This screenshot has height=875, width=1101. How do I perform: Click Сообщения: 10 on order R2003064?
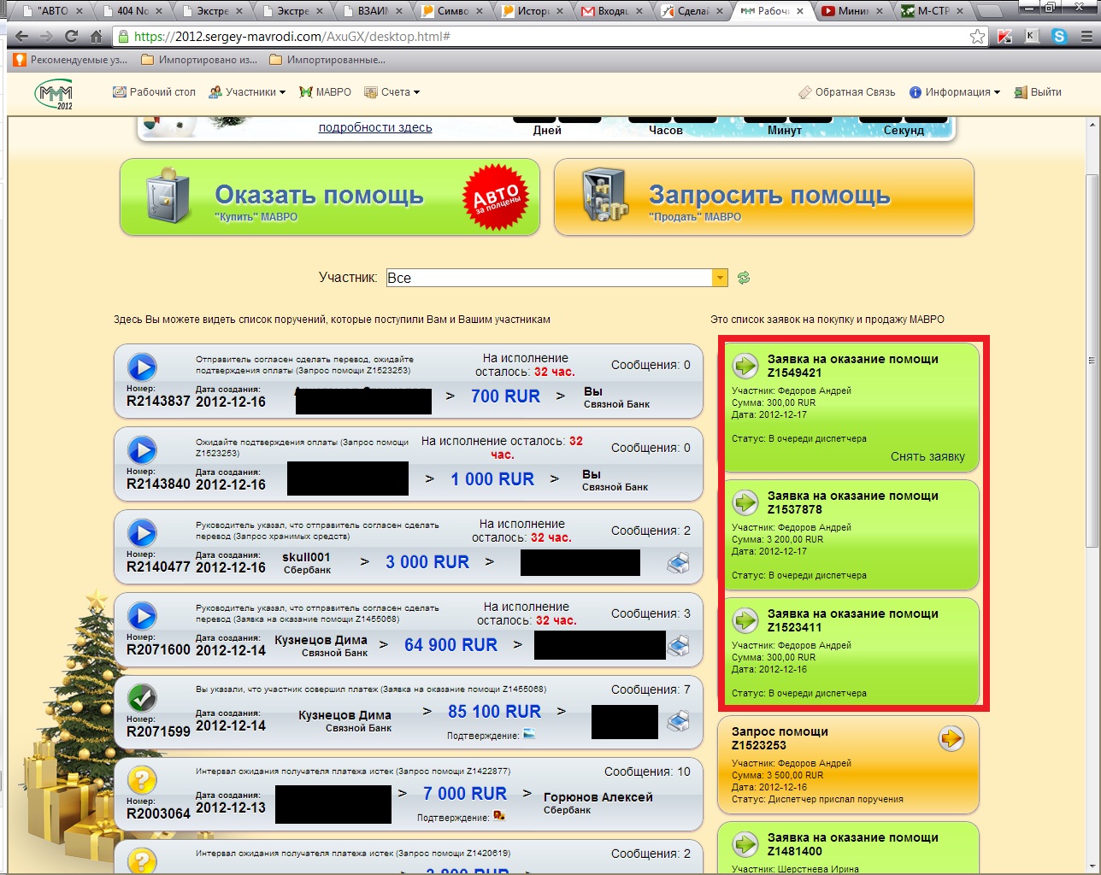tap(647, 772)
